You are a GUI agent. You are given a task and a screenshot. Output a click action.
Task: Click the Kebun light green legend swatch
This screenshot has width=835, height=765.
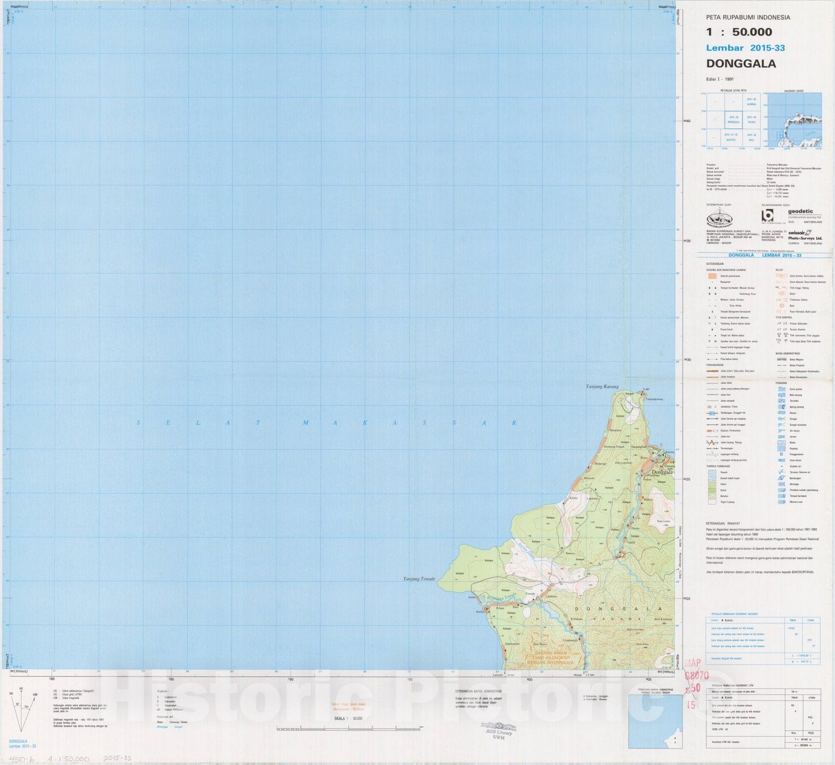(x=712, y=484)
